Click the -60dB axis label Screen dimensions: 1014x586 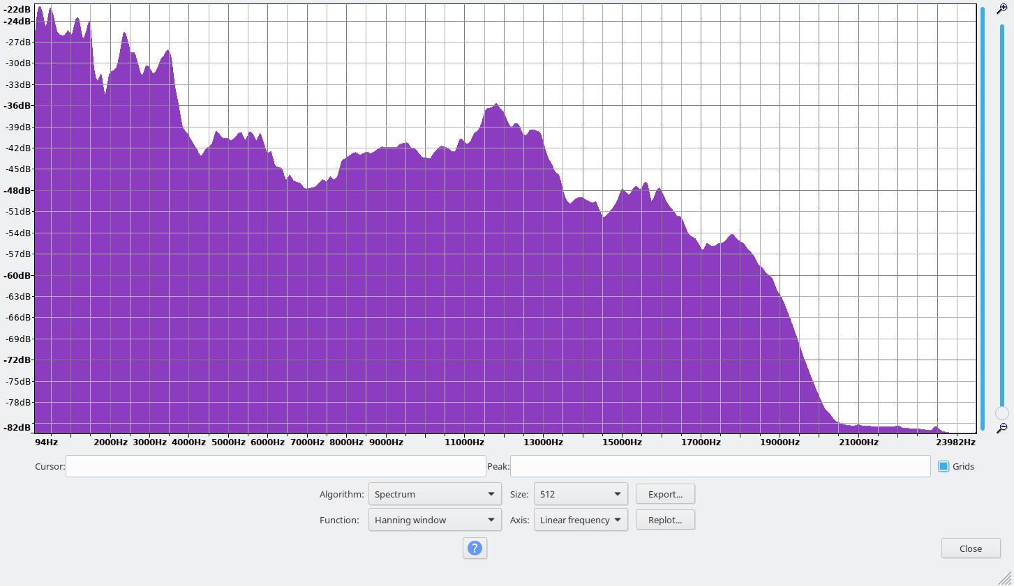(17, 275)
